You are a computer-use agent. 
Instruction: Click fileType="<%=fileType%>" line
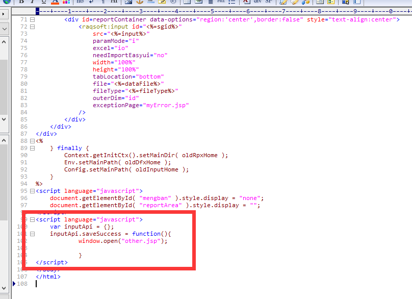(135, 91)
